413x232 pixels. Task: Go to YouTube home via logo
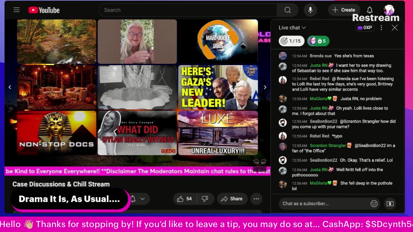click(x=44, y=10)
